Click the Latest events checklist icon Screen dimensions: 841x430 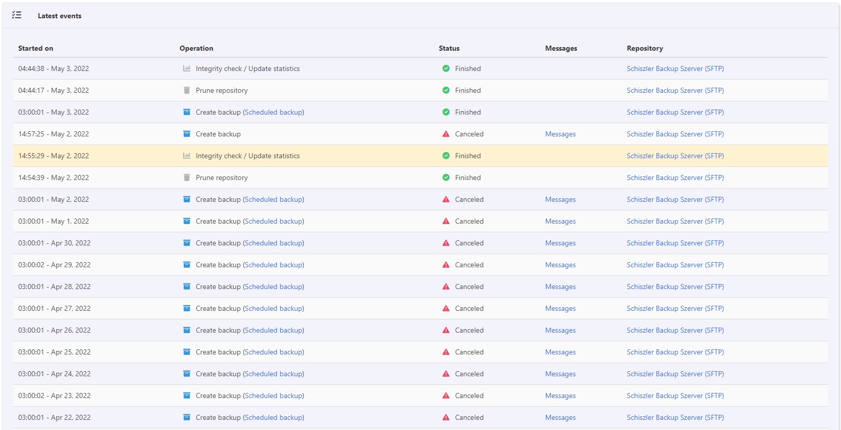(x=17, y=15)
